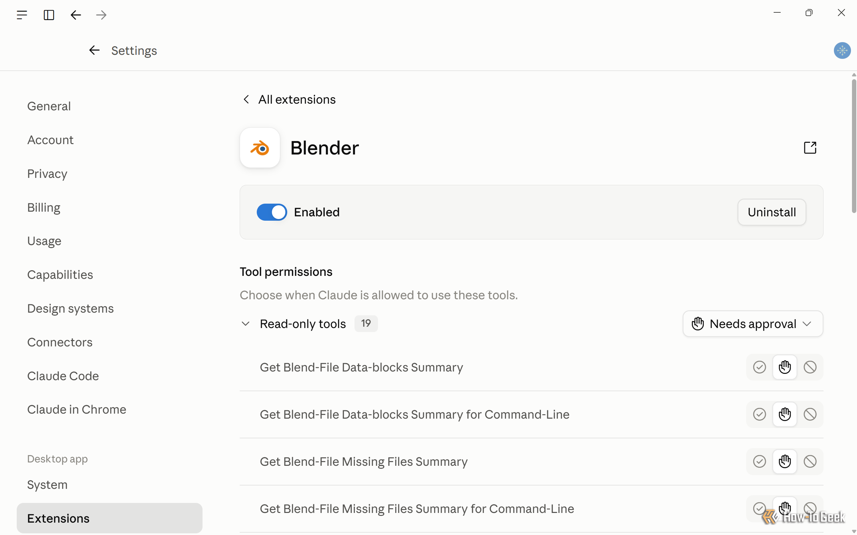Open the Connectors settings page
Viewport: 857px width, 535px height.
tap(60, 342)
